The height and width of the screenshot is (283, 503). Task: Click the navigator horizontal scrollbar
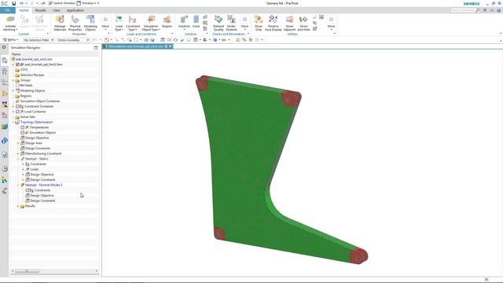pos(28,271)
